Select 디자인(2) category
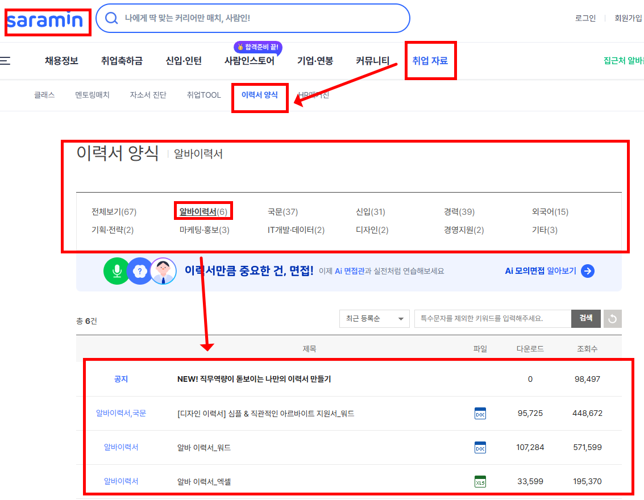 pyautogui.click(x=372, y=230)
